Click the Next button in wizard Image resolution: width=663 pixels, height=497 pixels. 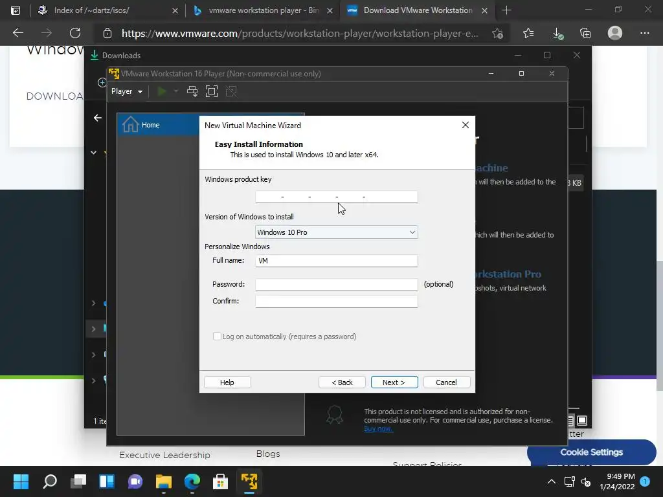click(x=394, y=382)
